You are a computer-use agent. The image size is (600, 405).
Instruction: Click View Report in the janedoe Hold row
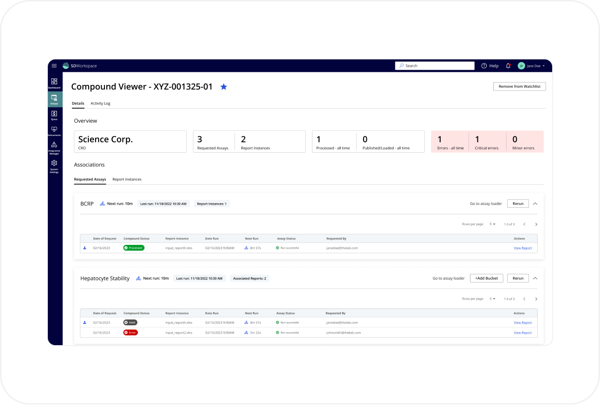coord(522,323)
